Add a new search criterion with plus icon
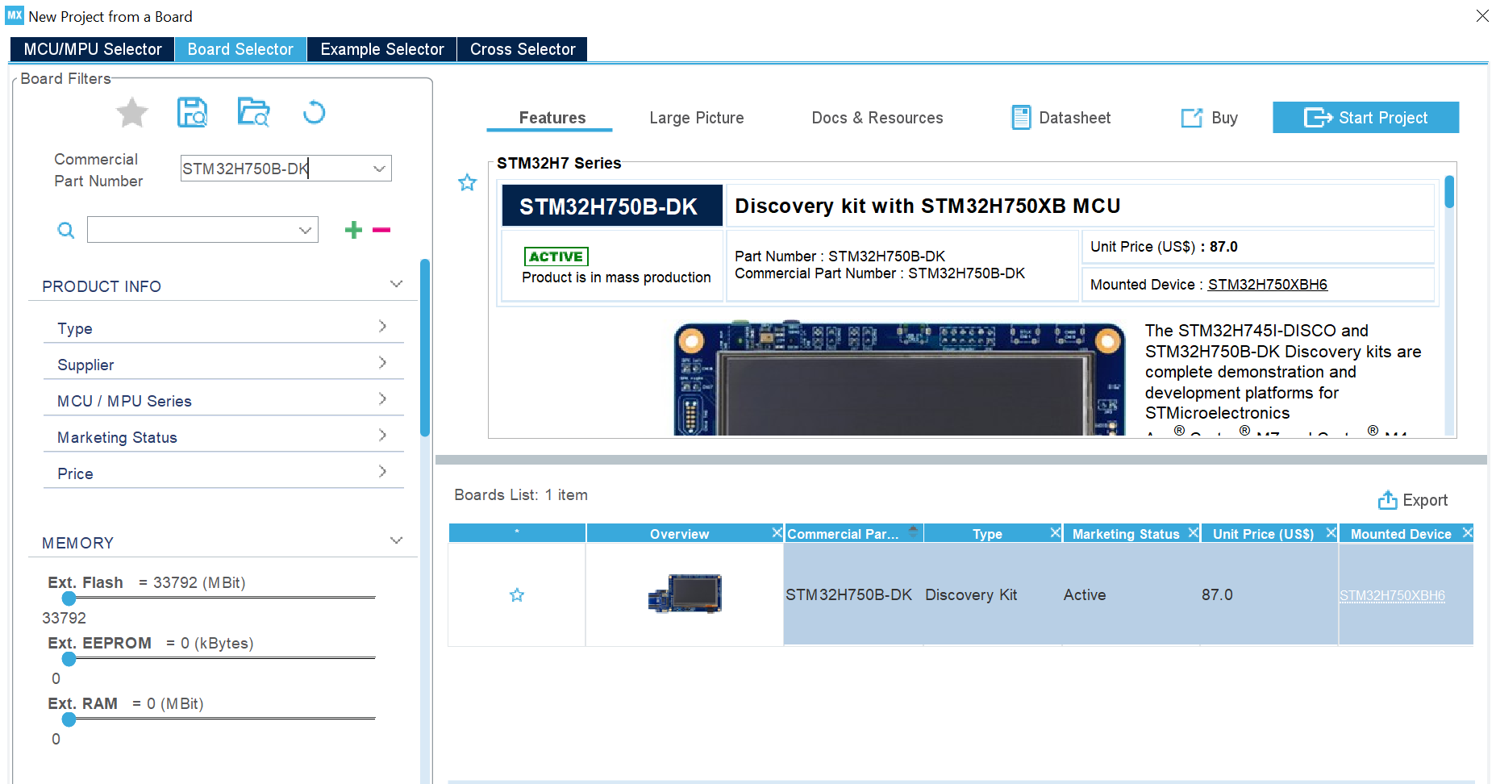 pyautogui.click(x=353, y=230)
